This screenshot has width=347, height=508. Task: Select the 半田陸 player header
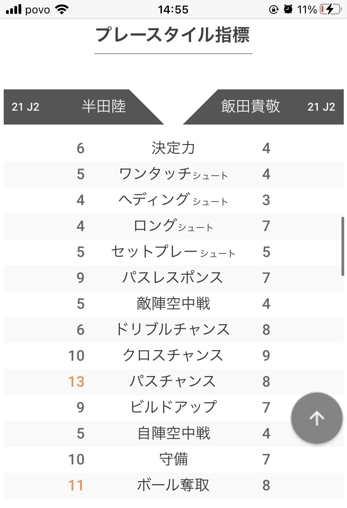(x=104, y=107)
